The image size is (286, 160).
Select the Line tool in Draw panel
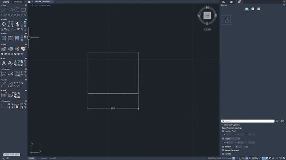click(4, 10)
